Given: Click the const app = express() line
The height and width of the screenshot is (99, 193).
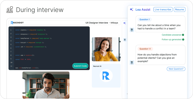Looking at the screenshot, I should 25,55.
